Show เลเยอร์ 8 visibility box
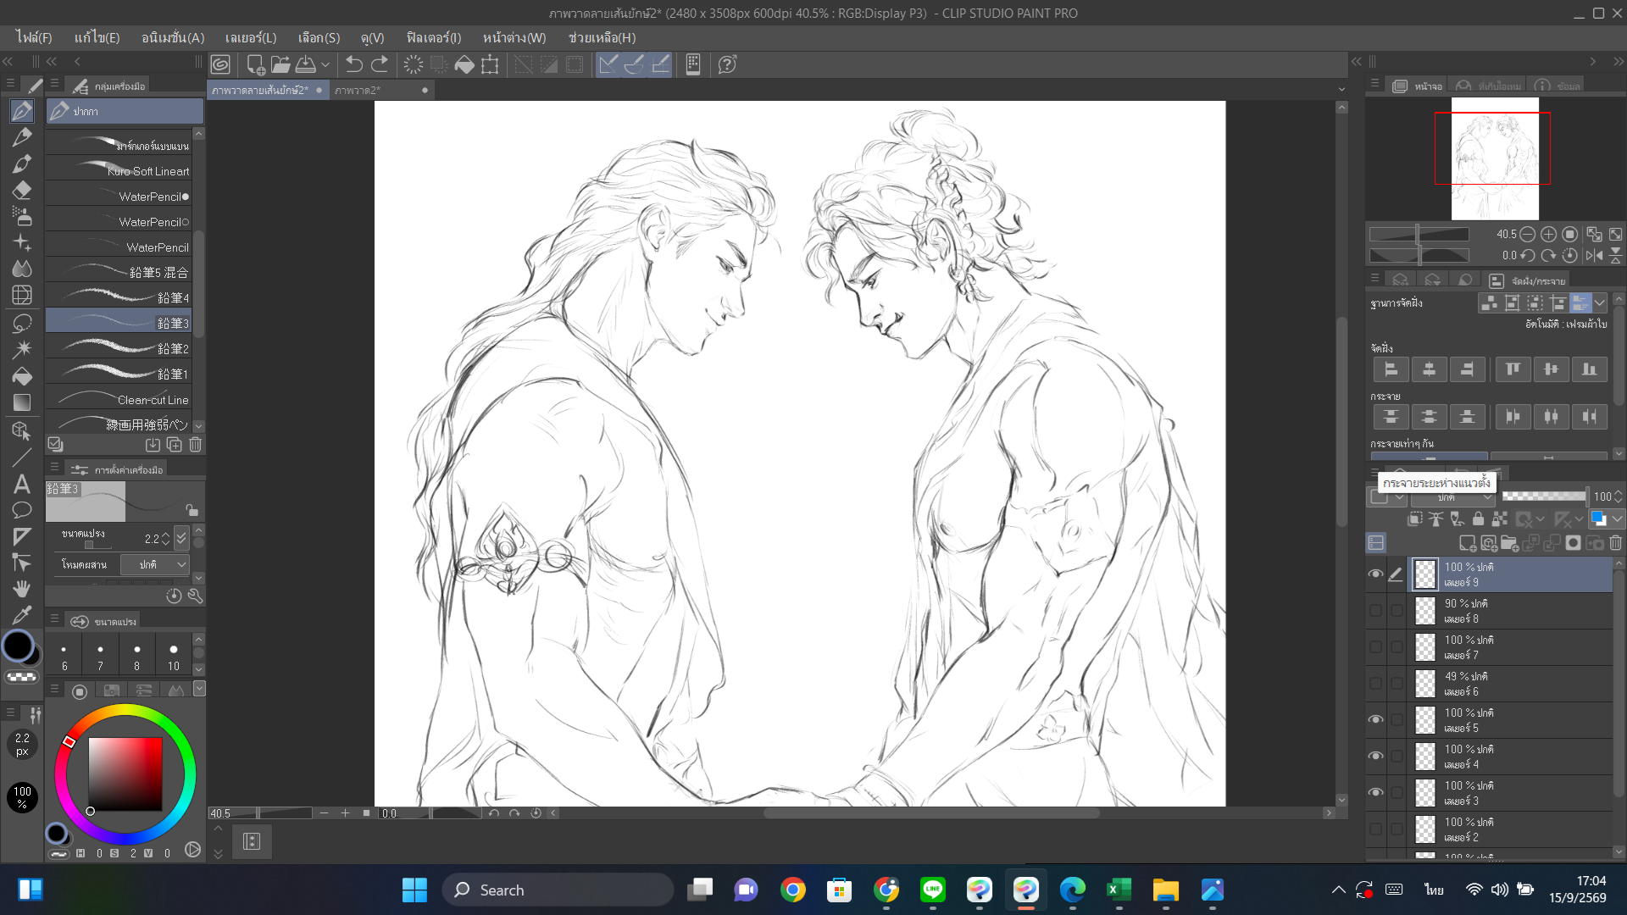Screen dimensions: 1627x915 [1375, 610]
